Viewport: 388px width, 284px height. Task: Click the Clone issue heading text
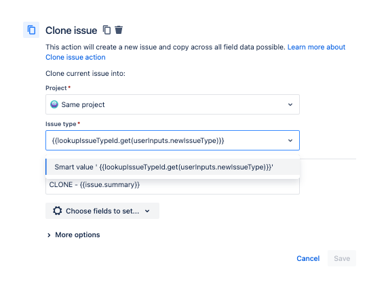click(71, 31)
